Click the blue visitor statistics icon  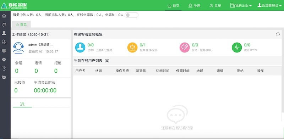tap(80, 48)
